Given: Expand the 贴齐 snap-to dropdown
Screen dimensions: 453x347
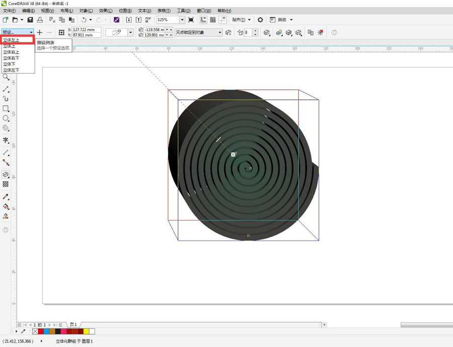Looking at the screenshot, I should [x=241, y=20].
